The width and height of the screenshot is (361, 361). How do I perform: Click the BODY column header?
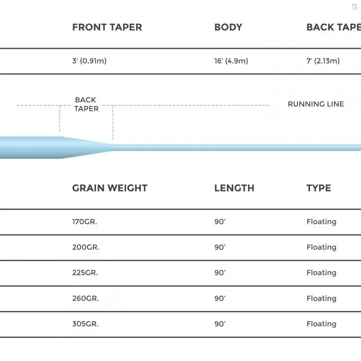[x=228, y=27]
